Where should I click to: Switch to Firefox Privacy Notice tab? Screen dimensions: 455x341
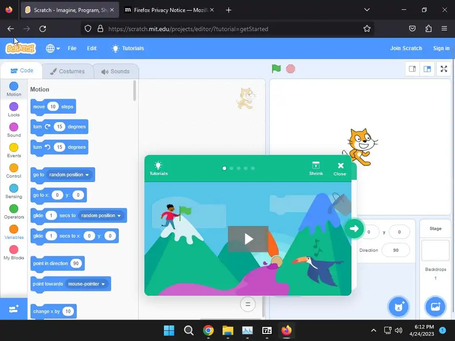coord(170,10)
